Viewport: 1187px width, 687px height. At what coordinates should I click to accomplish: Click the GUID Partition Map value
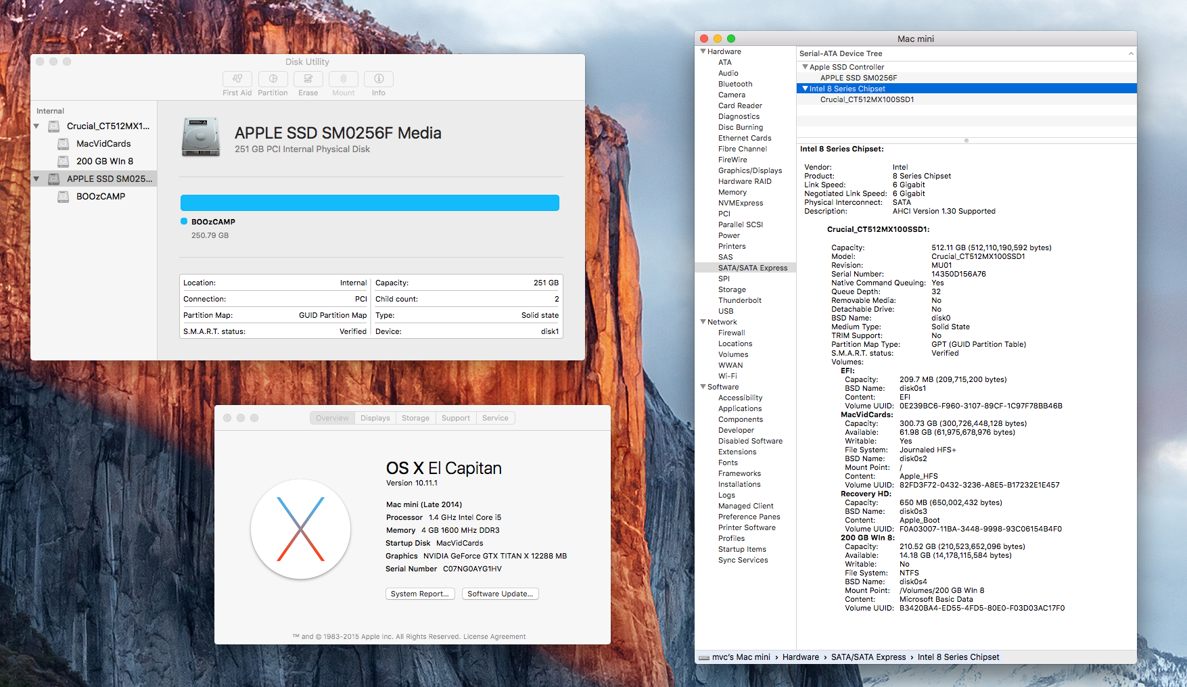[333, 315]
